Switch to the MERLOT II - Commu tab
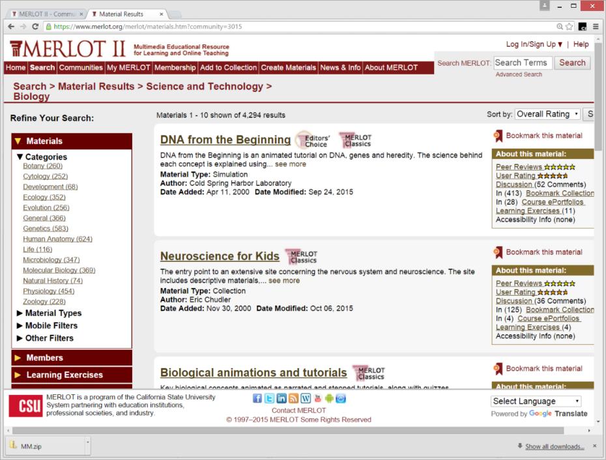This screenshot has width=606, height=460. point(47,14)
